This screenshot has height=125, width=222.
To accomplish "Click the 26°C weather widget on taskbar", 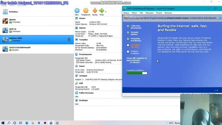I will coord(172,123).
